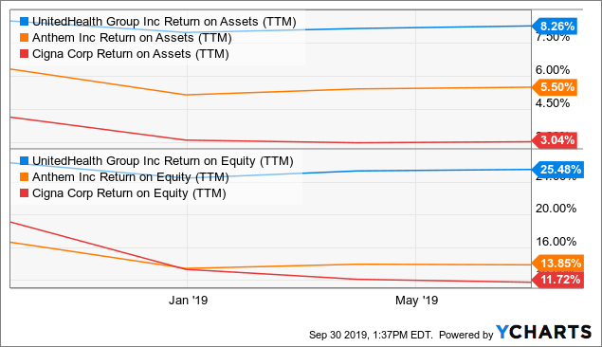
Task: Select the 25.48% blue value flag
Action: tap(557, 170)
